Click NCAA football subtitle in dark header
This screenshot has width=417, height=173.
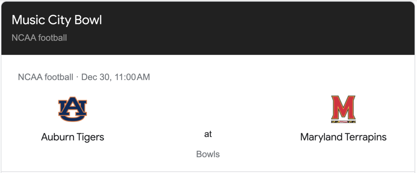(39, 38)
